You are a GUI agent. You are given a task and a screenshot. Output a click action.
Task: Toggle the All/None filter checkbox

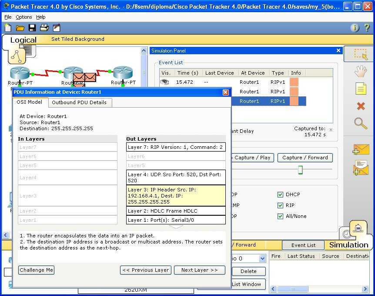(281, 216)
